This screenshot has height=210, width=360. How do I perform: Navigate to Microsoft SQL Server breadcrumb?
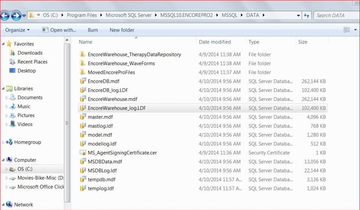[x=128, y=15]
